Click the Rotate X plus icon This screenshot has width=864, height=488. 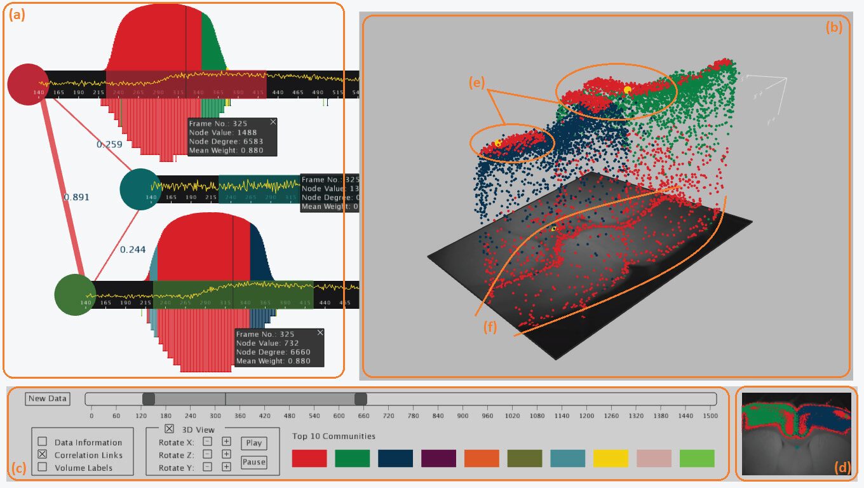tap(226, 442)
